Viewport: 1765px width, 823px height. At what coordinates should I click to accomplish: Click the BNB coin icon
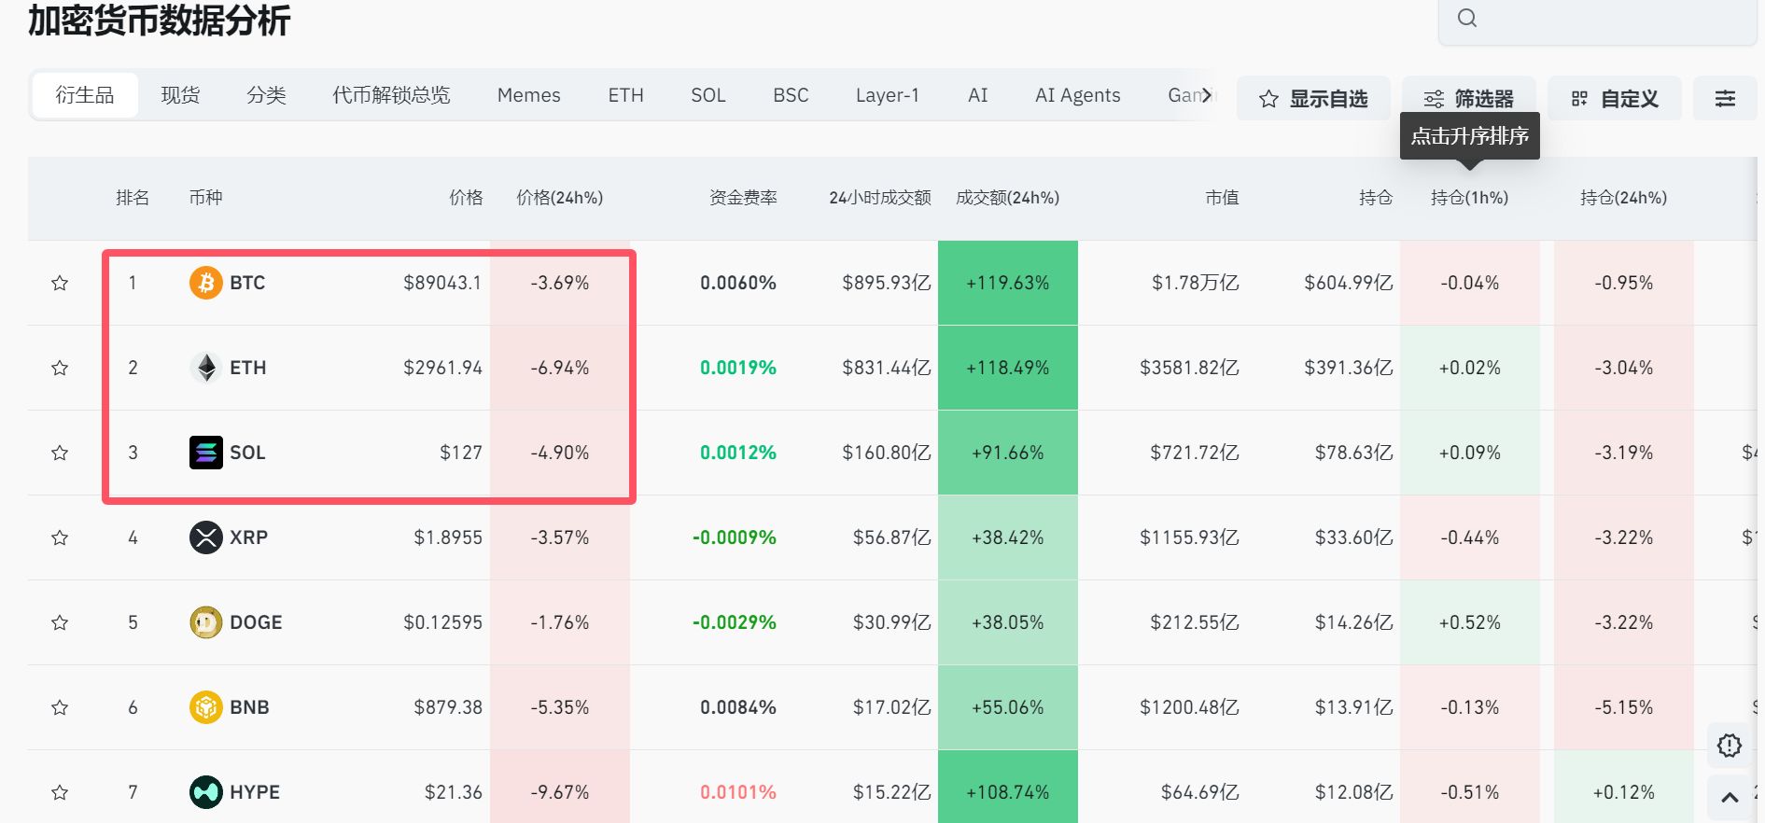click(205, 707)
